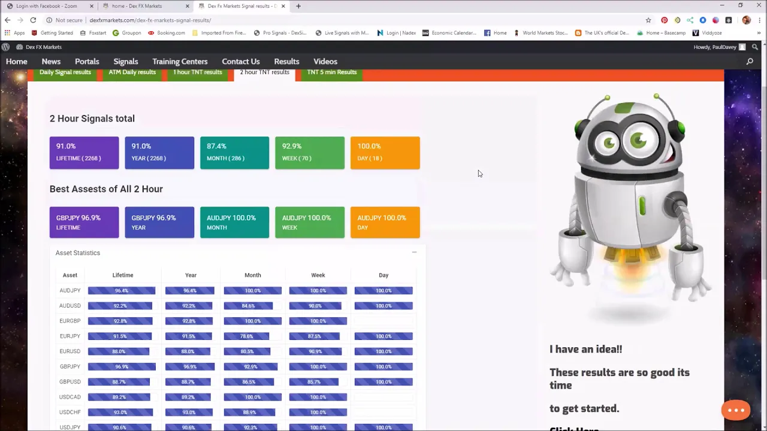Click the GBPJPY 96.9% Lifetime tile
The image size is (767, 431).
coord(84,222)
